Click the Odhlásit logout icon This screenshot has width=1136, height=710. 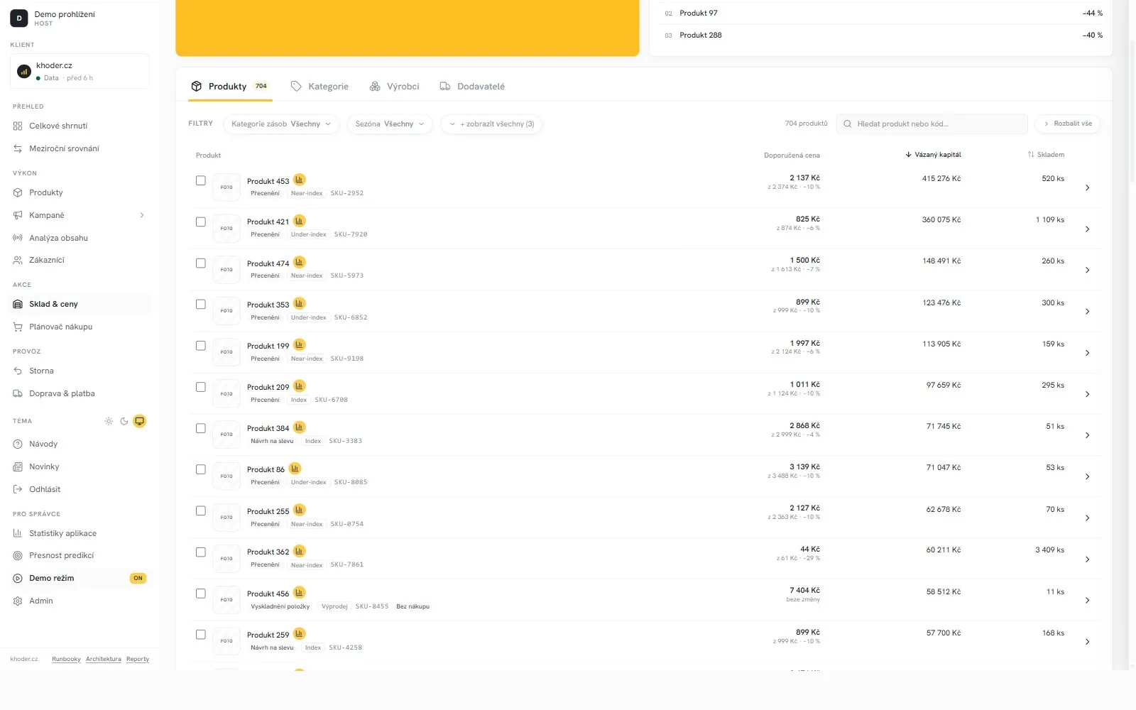tap(18, 489)
